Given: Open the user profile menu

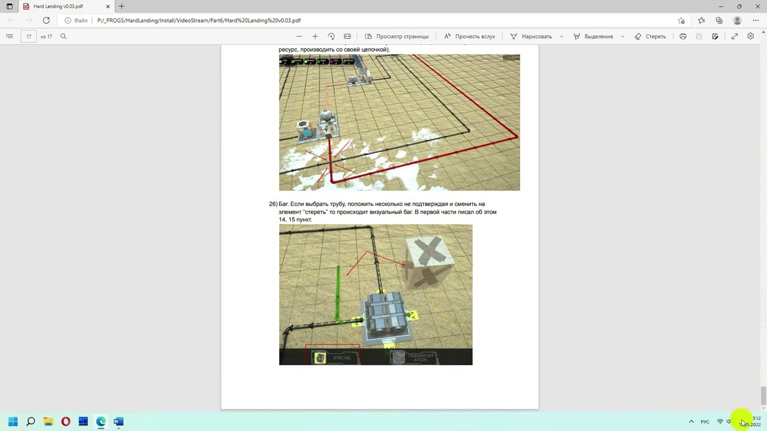Looking at the screenshot, I should tap(738, 20).
